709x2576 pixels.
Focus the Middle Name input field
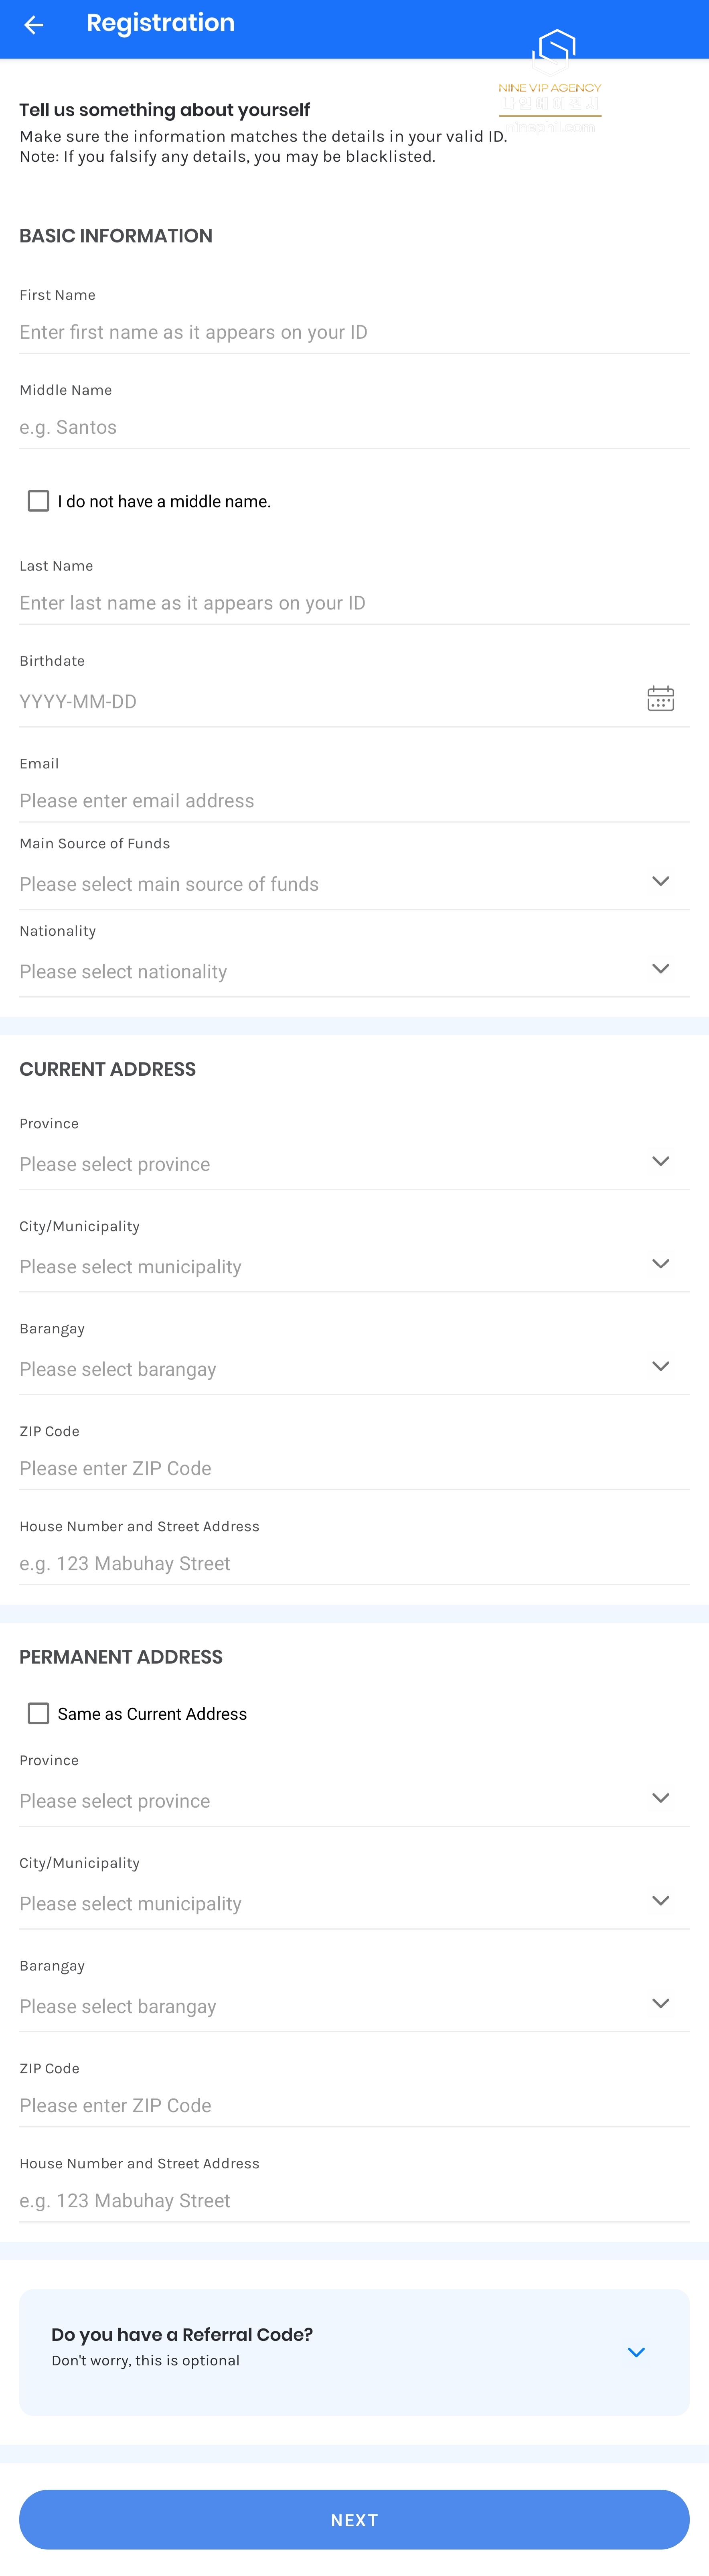click(x=354, y=427)
